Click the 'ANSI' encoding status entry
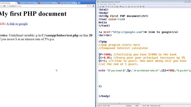The height and width of the screenshot is (107, 191). click(x=137, y=106)
